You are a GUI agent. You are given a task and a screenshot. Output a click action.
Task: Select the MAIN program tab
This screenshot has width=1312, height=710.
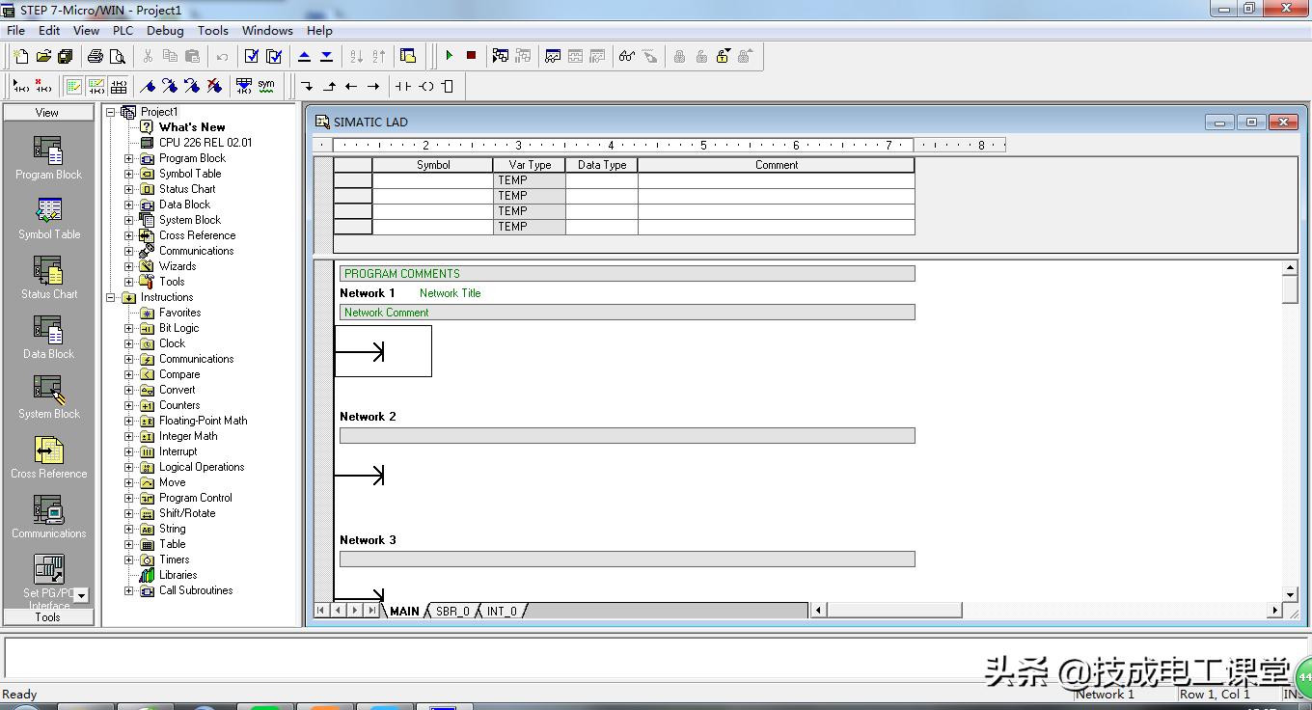[x=404, y=611]
